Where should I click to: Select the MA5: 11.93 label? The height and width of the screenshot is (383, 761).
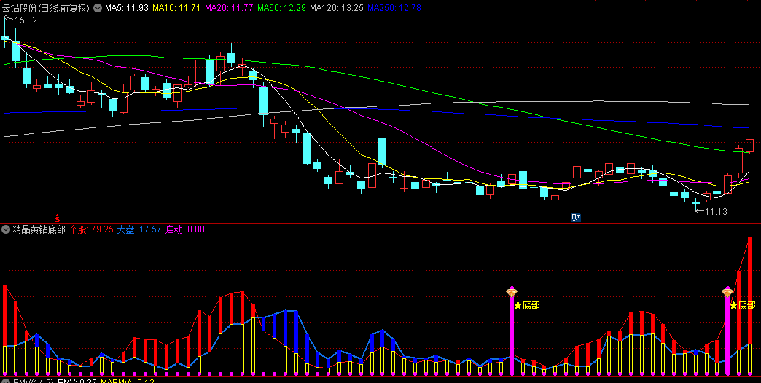click(127, 8)
